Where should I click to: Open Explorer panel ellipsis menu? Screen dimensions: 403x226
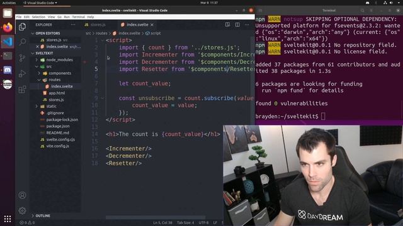click(x=73, y=24)
